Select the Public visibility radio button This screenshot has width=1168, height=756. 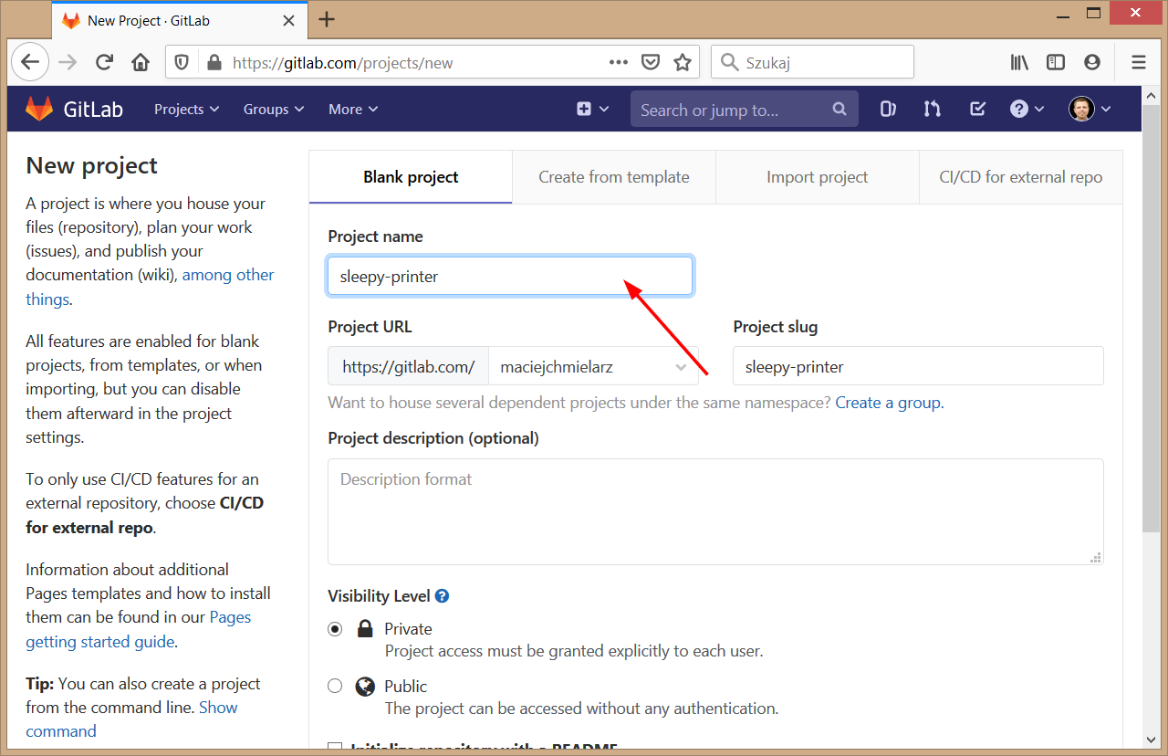pos(336,686)
